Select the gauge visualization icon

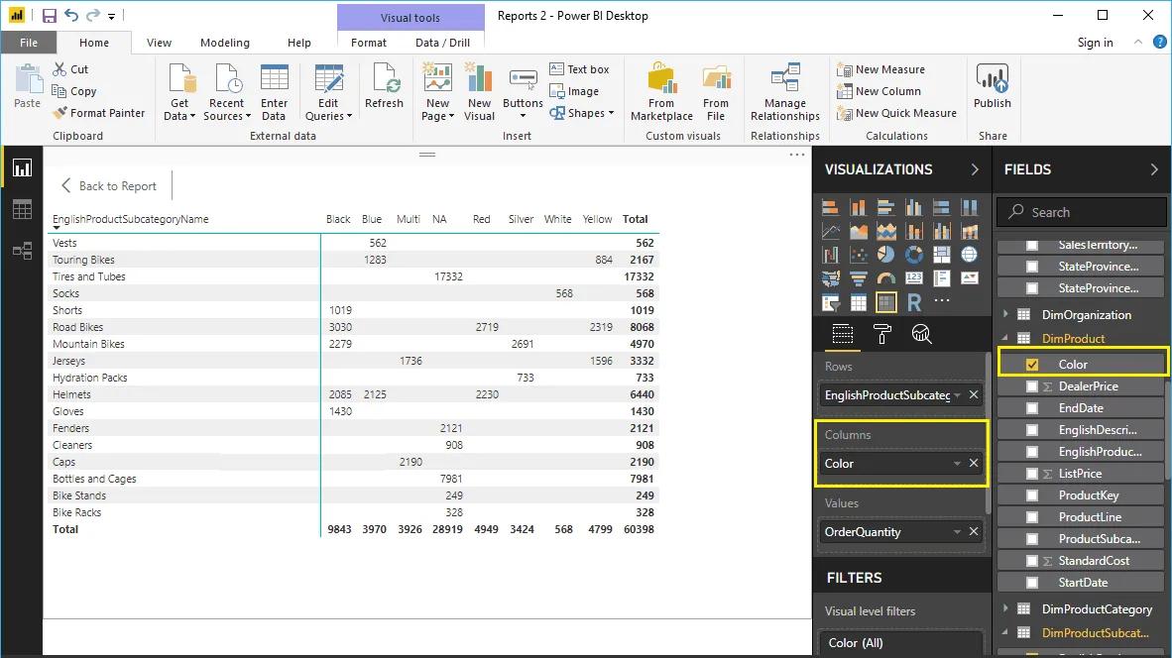click(886, 277)
